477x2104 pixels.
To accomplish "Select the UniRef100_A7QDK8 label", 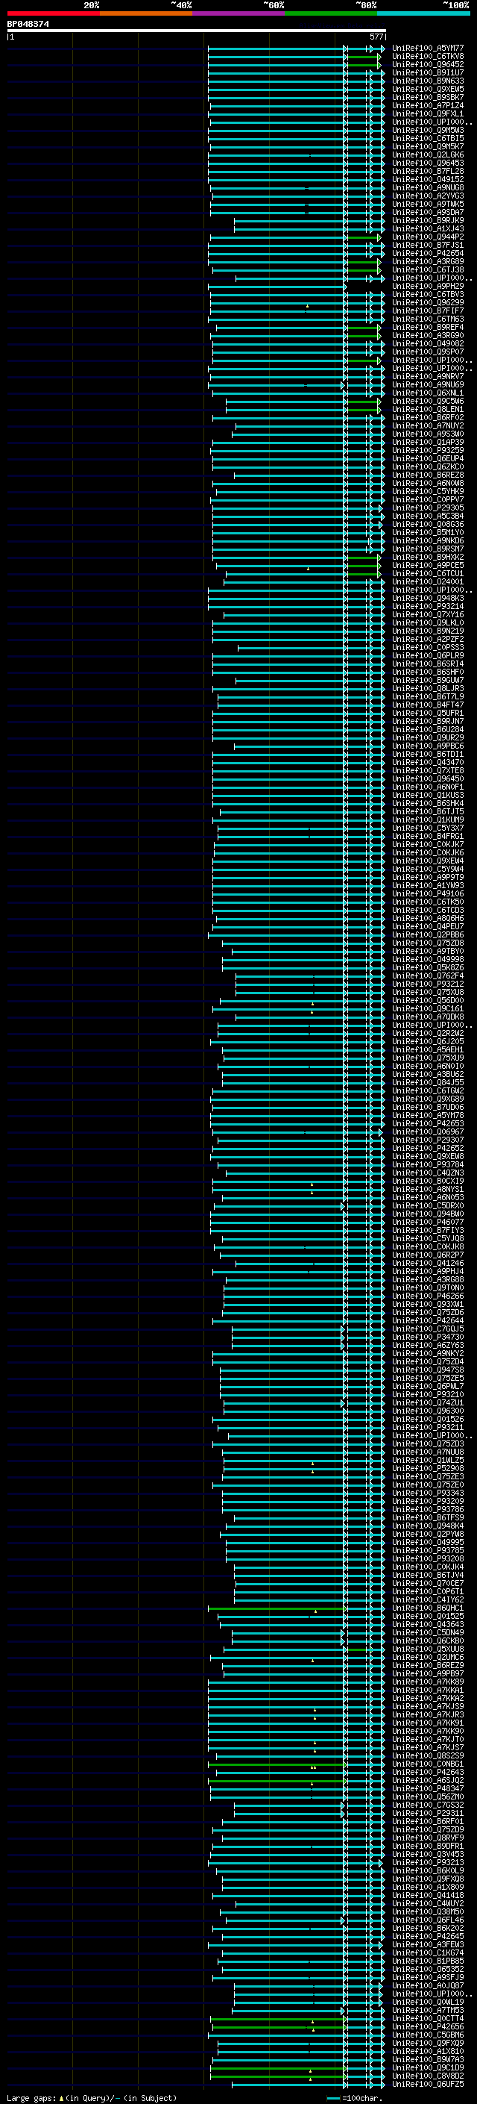I will (428, 1018).
